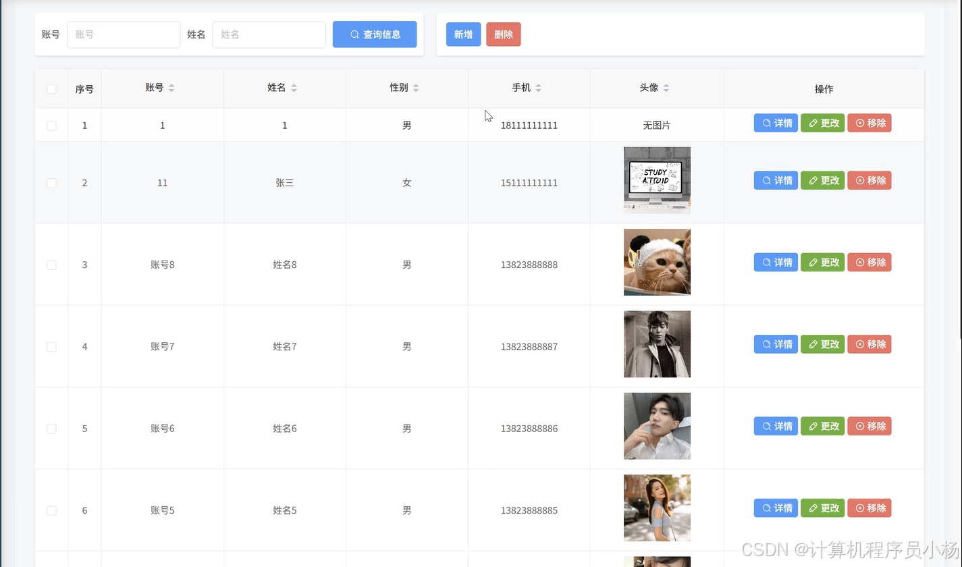962x567 pixels.
Task: Delete 姓名7 using 移除
Action: 870,344
